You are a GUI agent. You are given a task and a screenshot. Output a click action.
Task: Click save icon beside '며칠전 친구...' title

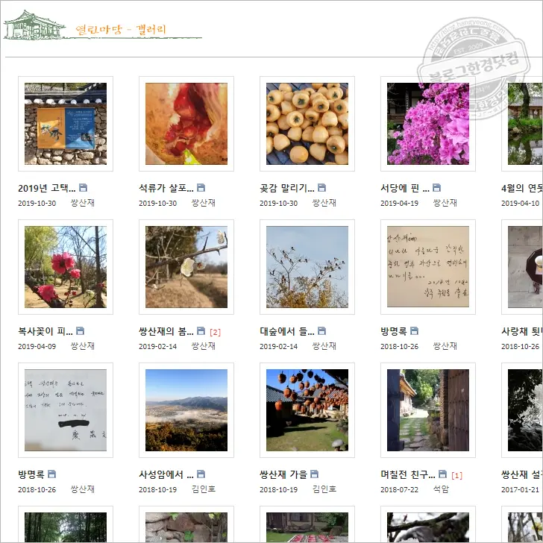click(442, 474)
